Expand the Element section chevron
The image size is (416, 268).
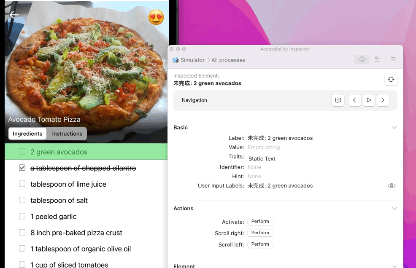(394, 266)
